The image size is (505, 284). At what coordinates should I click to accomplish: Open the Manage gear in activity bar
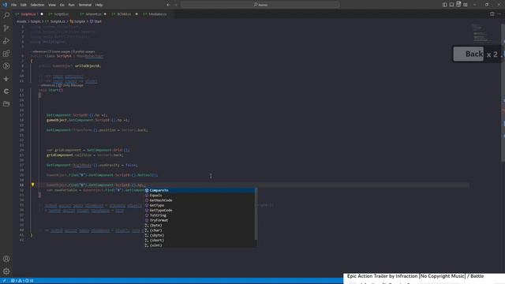[x=6, y=271]
